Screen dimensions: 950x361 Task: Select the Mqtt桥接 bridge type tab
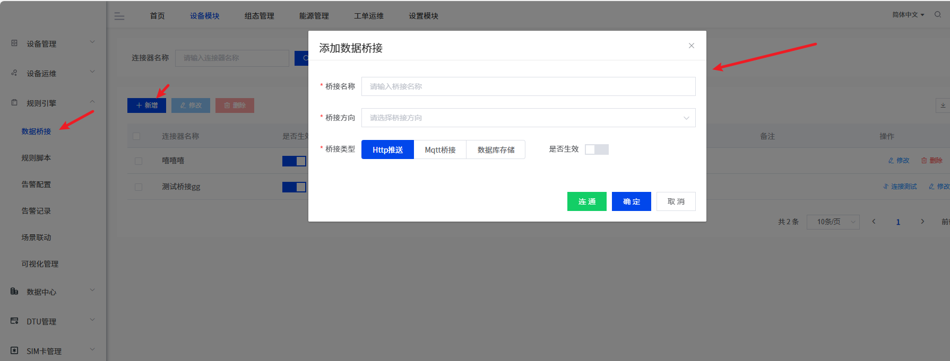pyautogui.click(x=440, y=149)
